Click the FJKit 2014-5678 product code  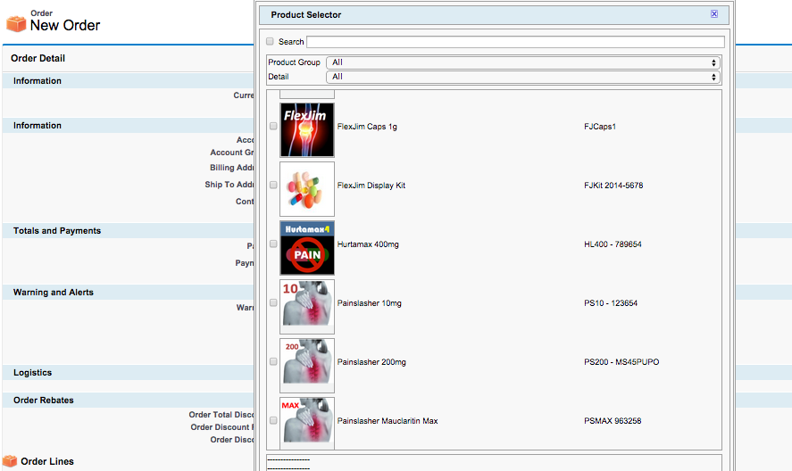pyautogui.click(x=613, y=186)
